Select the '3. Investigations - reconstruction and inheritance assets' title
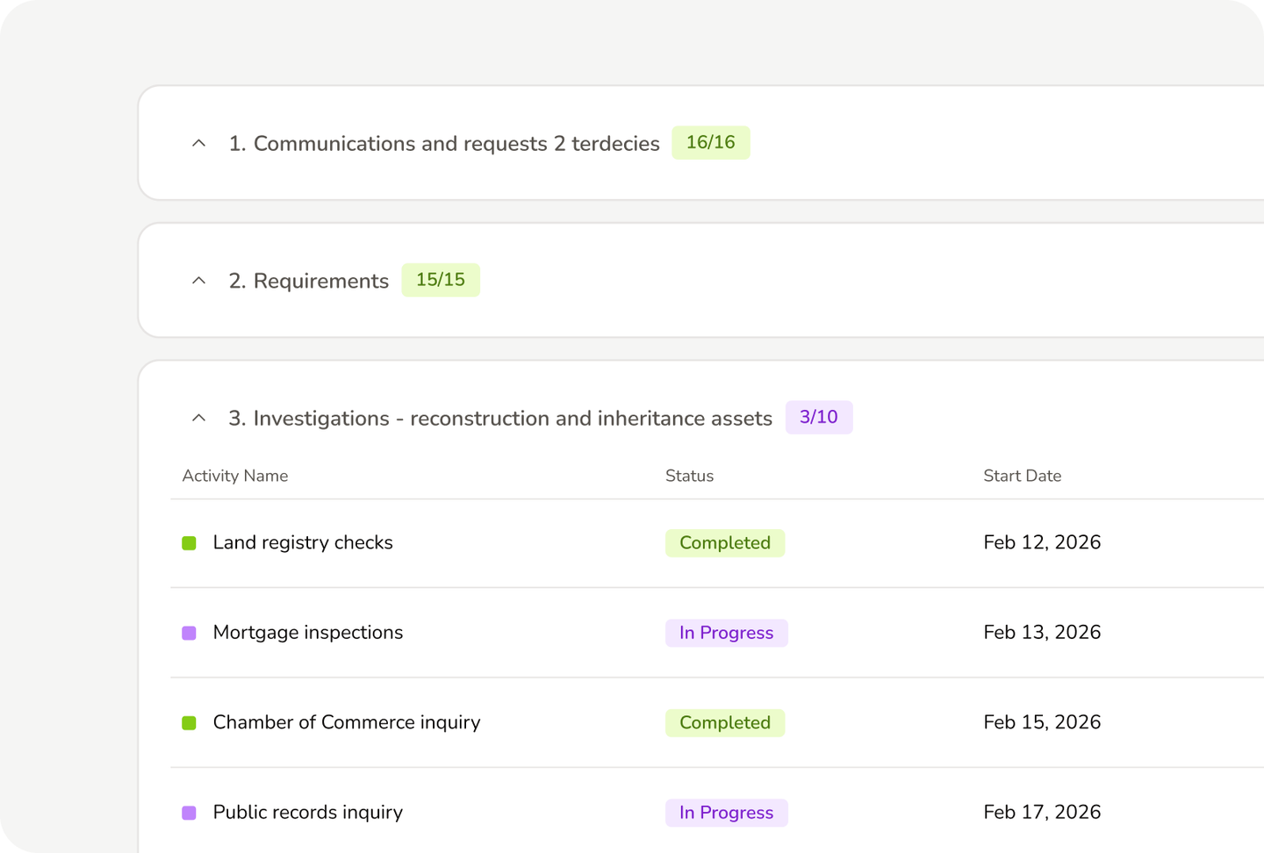Image resolution: width=1264 pixels, height=853 pixels. tap(500, 418)
